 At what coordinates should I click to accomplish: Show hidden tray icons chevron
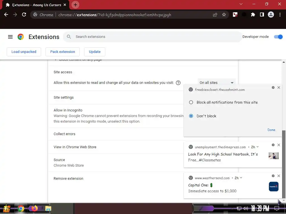232,208
